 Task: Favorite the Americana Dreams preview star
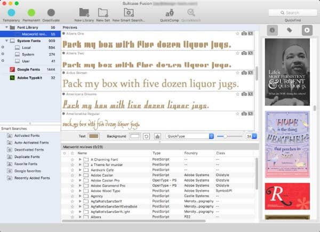pyautogui.click(x=237, y=94)
